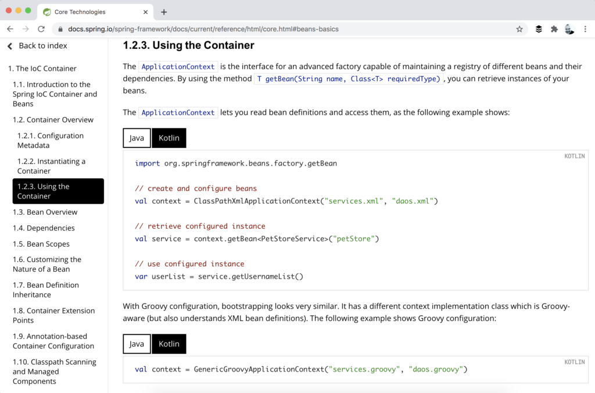Click the KOTLIN label on Groovy code block
This screenshot has width=595, height=393.
[575, 362]
